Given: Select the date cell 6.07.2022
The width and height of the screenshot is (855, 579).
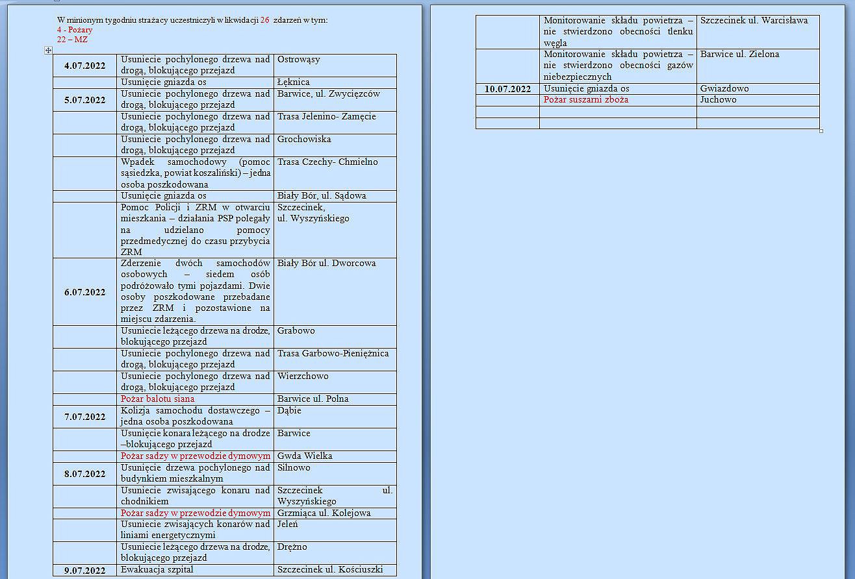Looking at the screenshot, I should coord(85,292).
